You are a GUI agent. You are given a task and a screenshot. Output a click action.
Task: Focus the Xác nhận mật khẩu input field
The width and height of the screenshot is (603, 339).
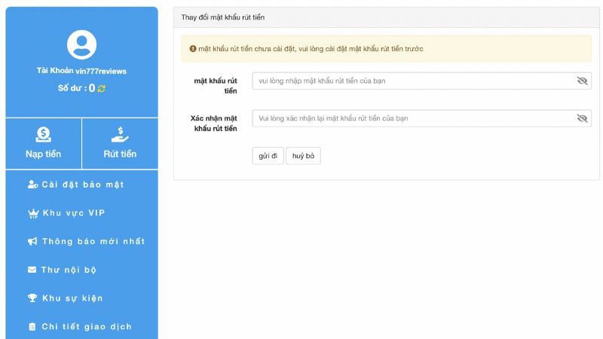click(x=412, y=118)
